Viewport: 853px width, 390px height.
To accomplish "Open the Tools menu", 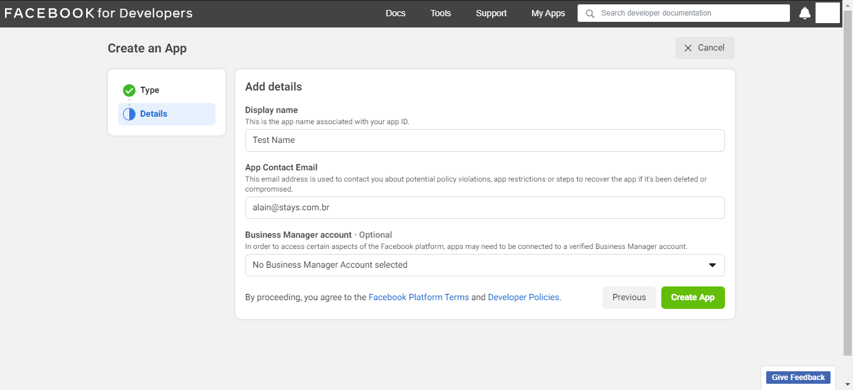I will [x=440, y=13].
